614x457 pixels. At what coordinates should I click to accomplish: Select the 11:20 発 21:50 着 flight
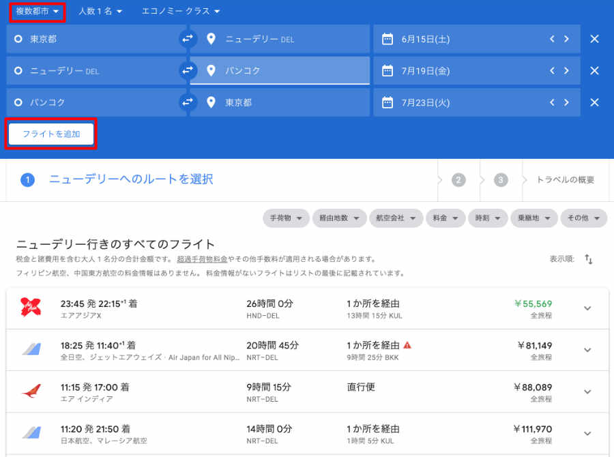tap(307, 434)
